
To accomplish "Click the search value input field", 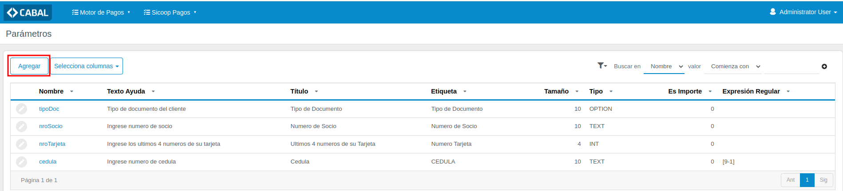I will tap(791, 66).
